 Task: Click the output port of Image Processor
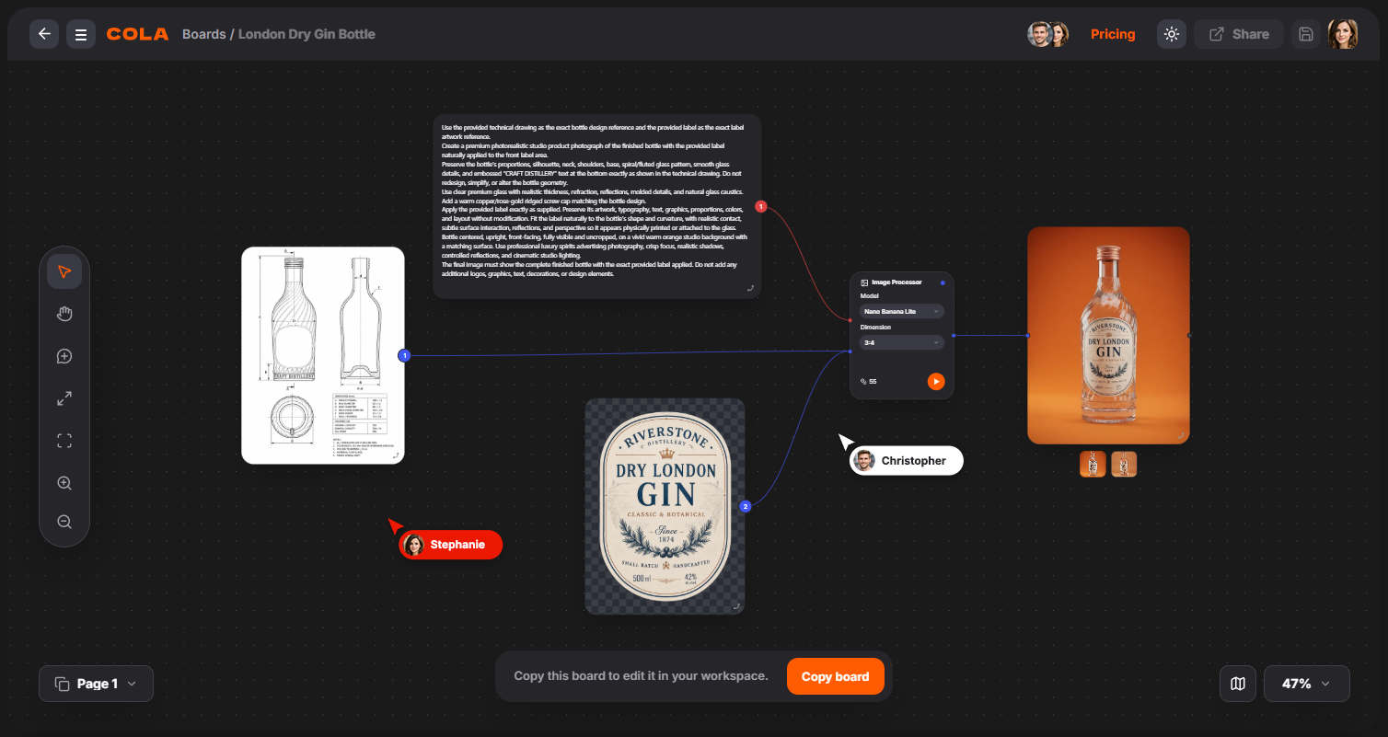[954, 336]
